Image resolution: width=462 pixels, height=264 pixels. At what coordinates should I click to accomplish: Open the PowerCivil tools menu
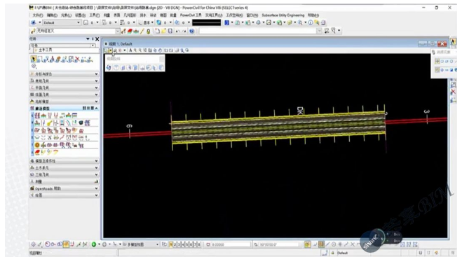[191, 15]
